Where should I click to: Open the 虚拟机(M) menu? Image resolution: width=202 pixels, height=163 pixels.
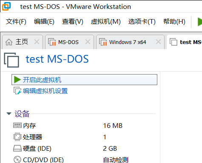click(x=106, y=22)
